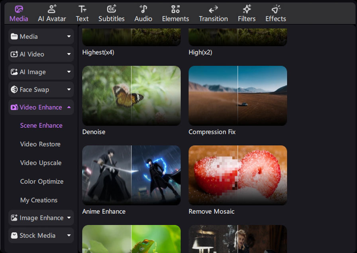Click the Compression Fix label text
The height and width of the screenshot is (253, 357).
point(212,132)
